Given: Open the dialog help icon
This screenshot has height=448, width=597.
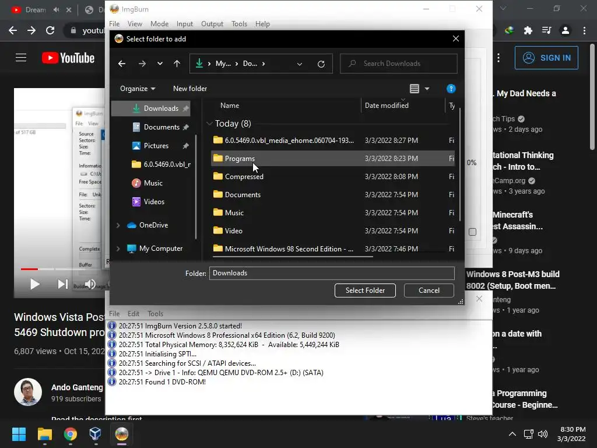Looking at the screenshot, I should click(451, 89).
